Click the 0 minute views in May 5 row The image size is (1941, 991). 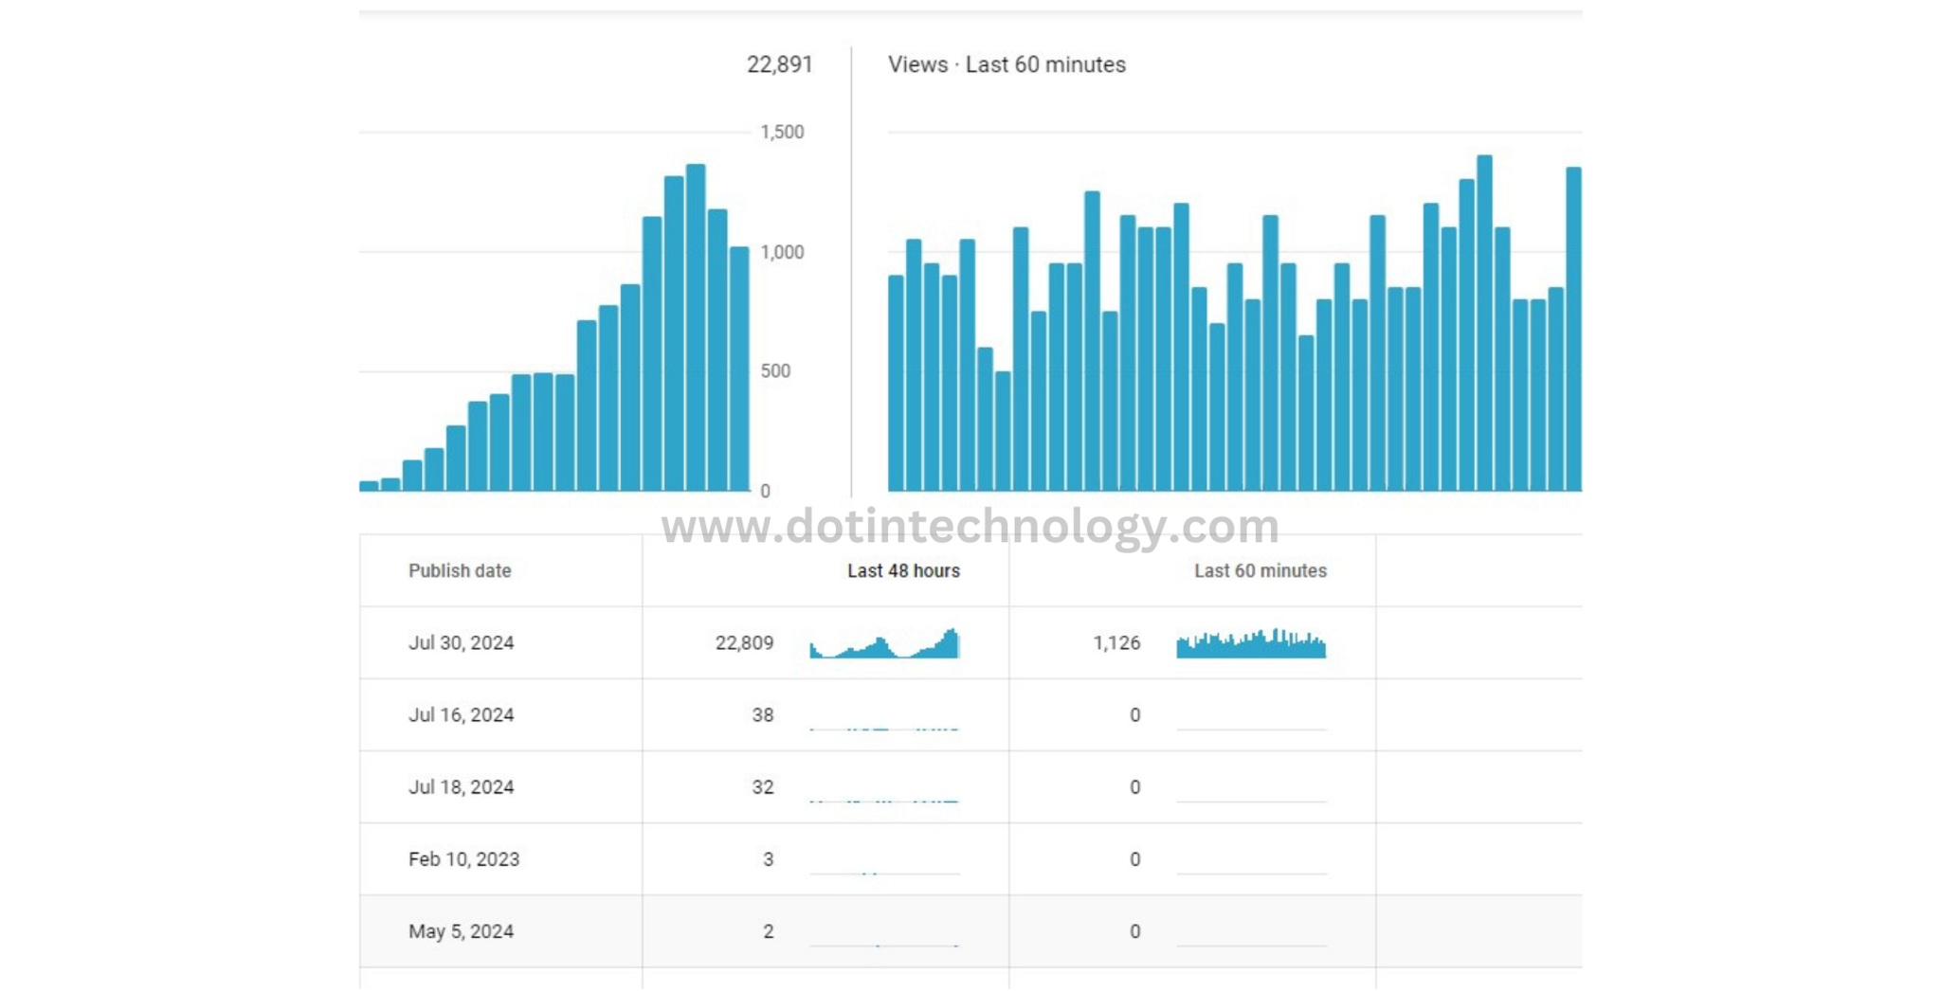tap(1134, 930)
